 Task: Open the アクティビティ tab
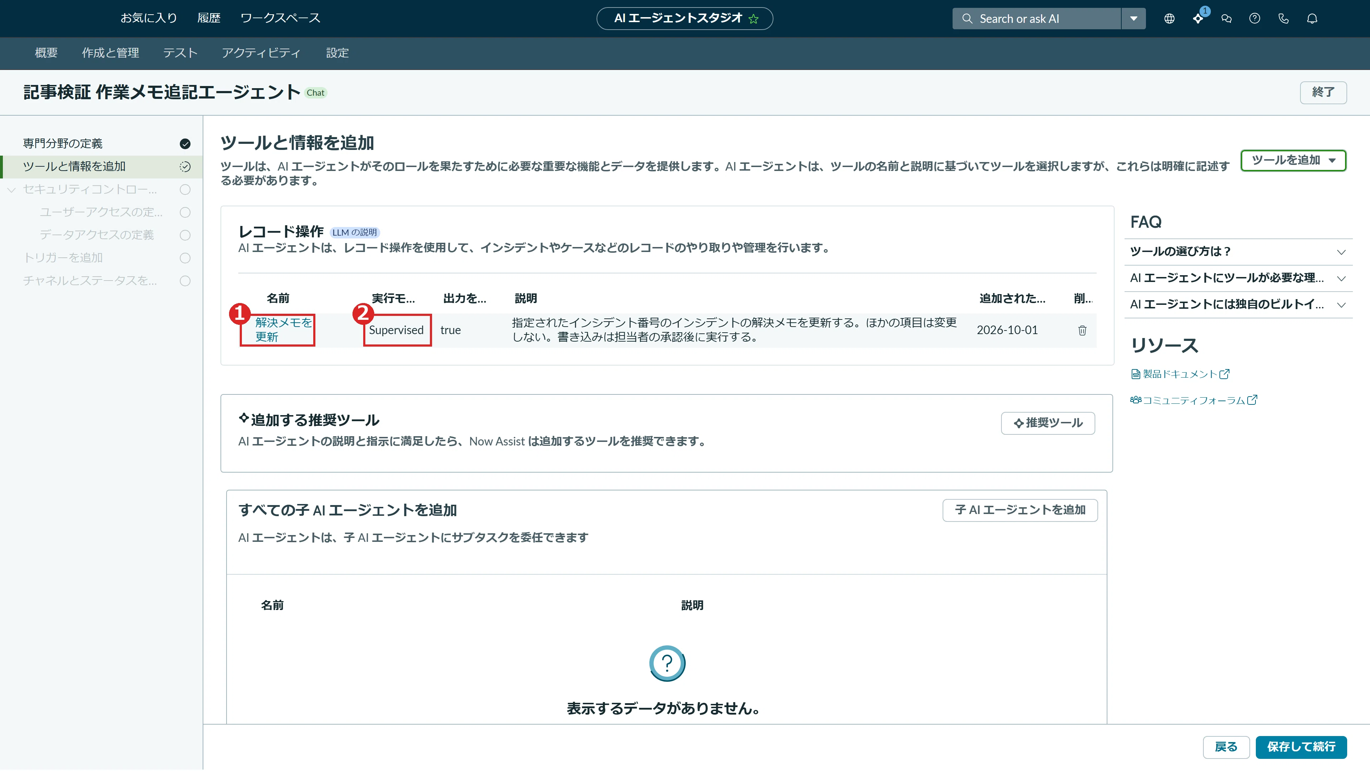[261, 53]
